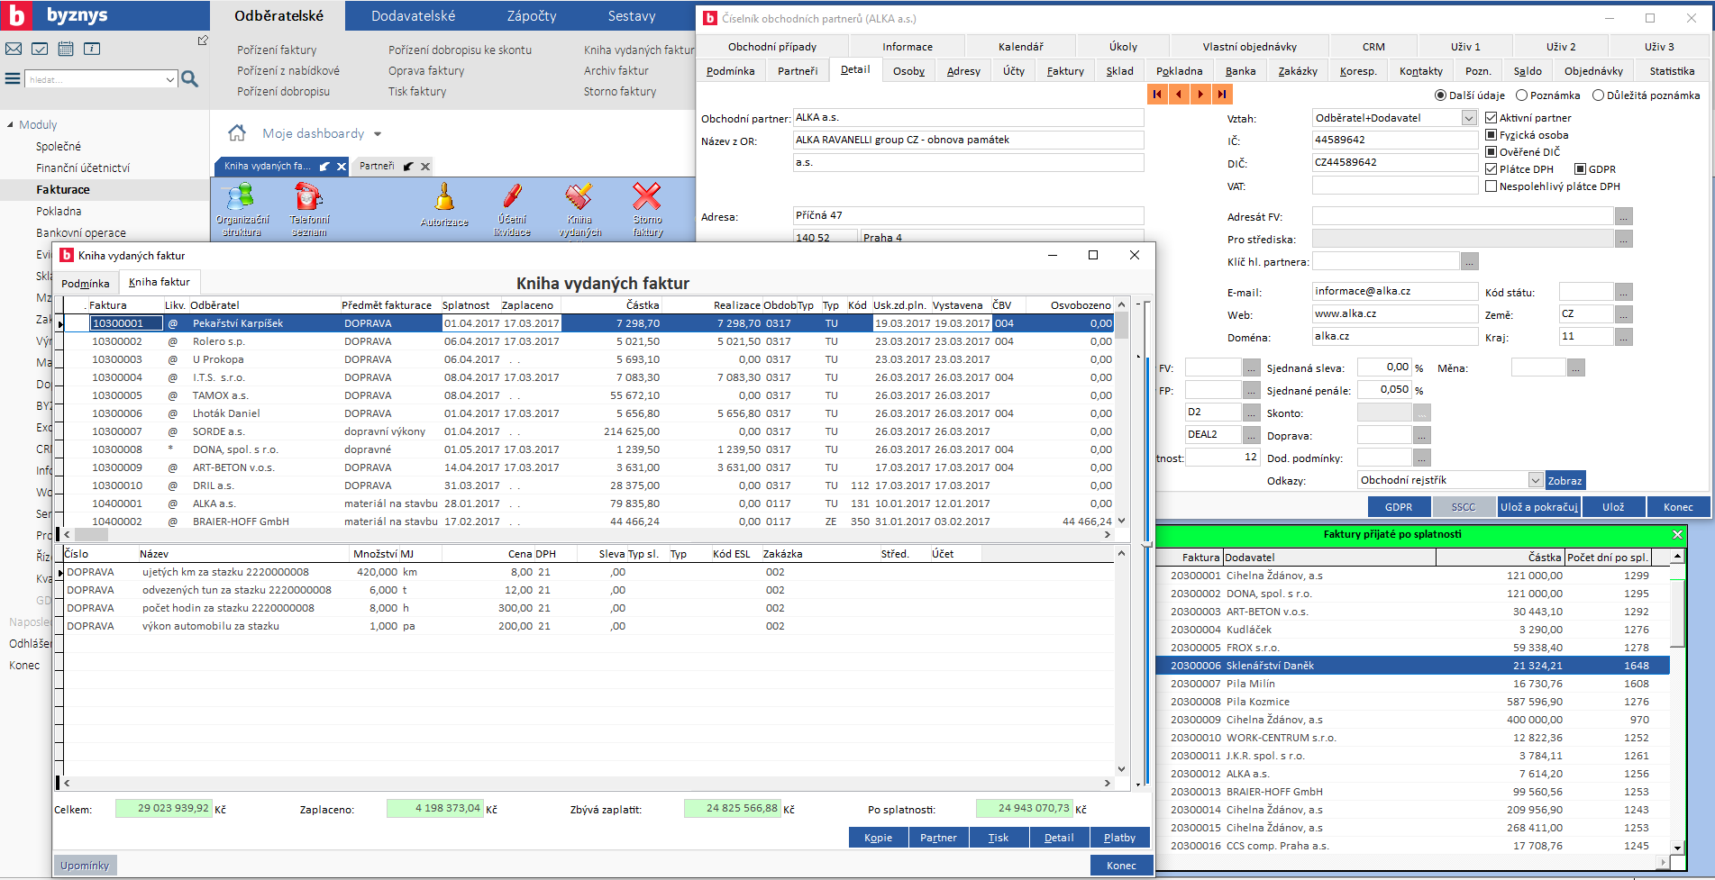
Task: Click the Storno faktury red X icon
Action: point(647,198)
